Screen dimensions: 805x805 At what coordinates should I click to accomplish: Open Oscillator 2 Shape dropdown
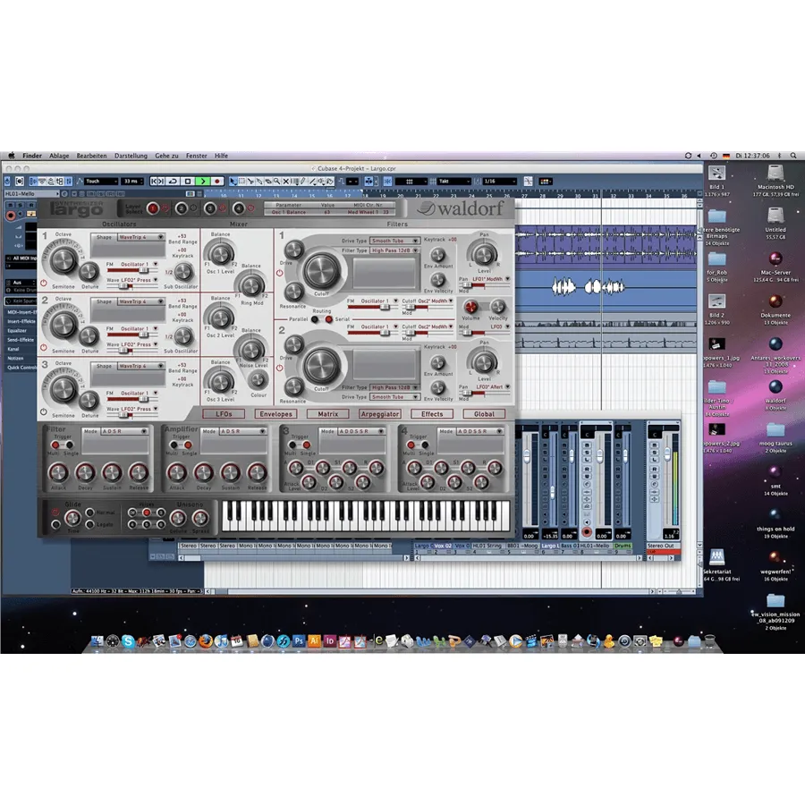coord(141,302)
